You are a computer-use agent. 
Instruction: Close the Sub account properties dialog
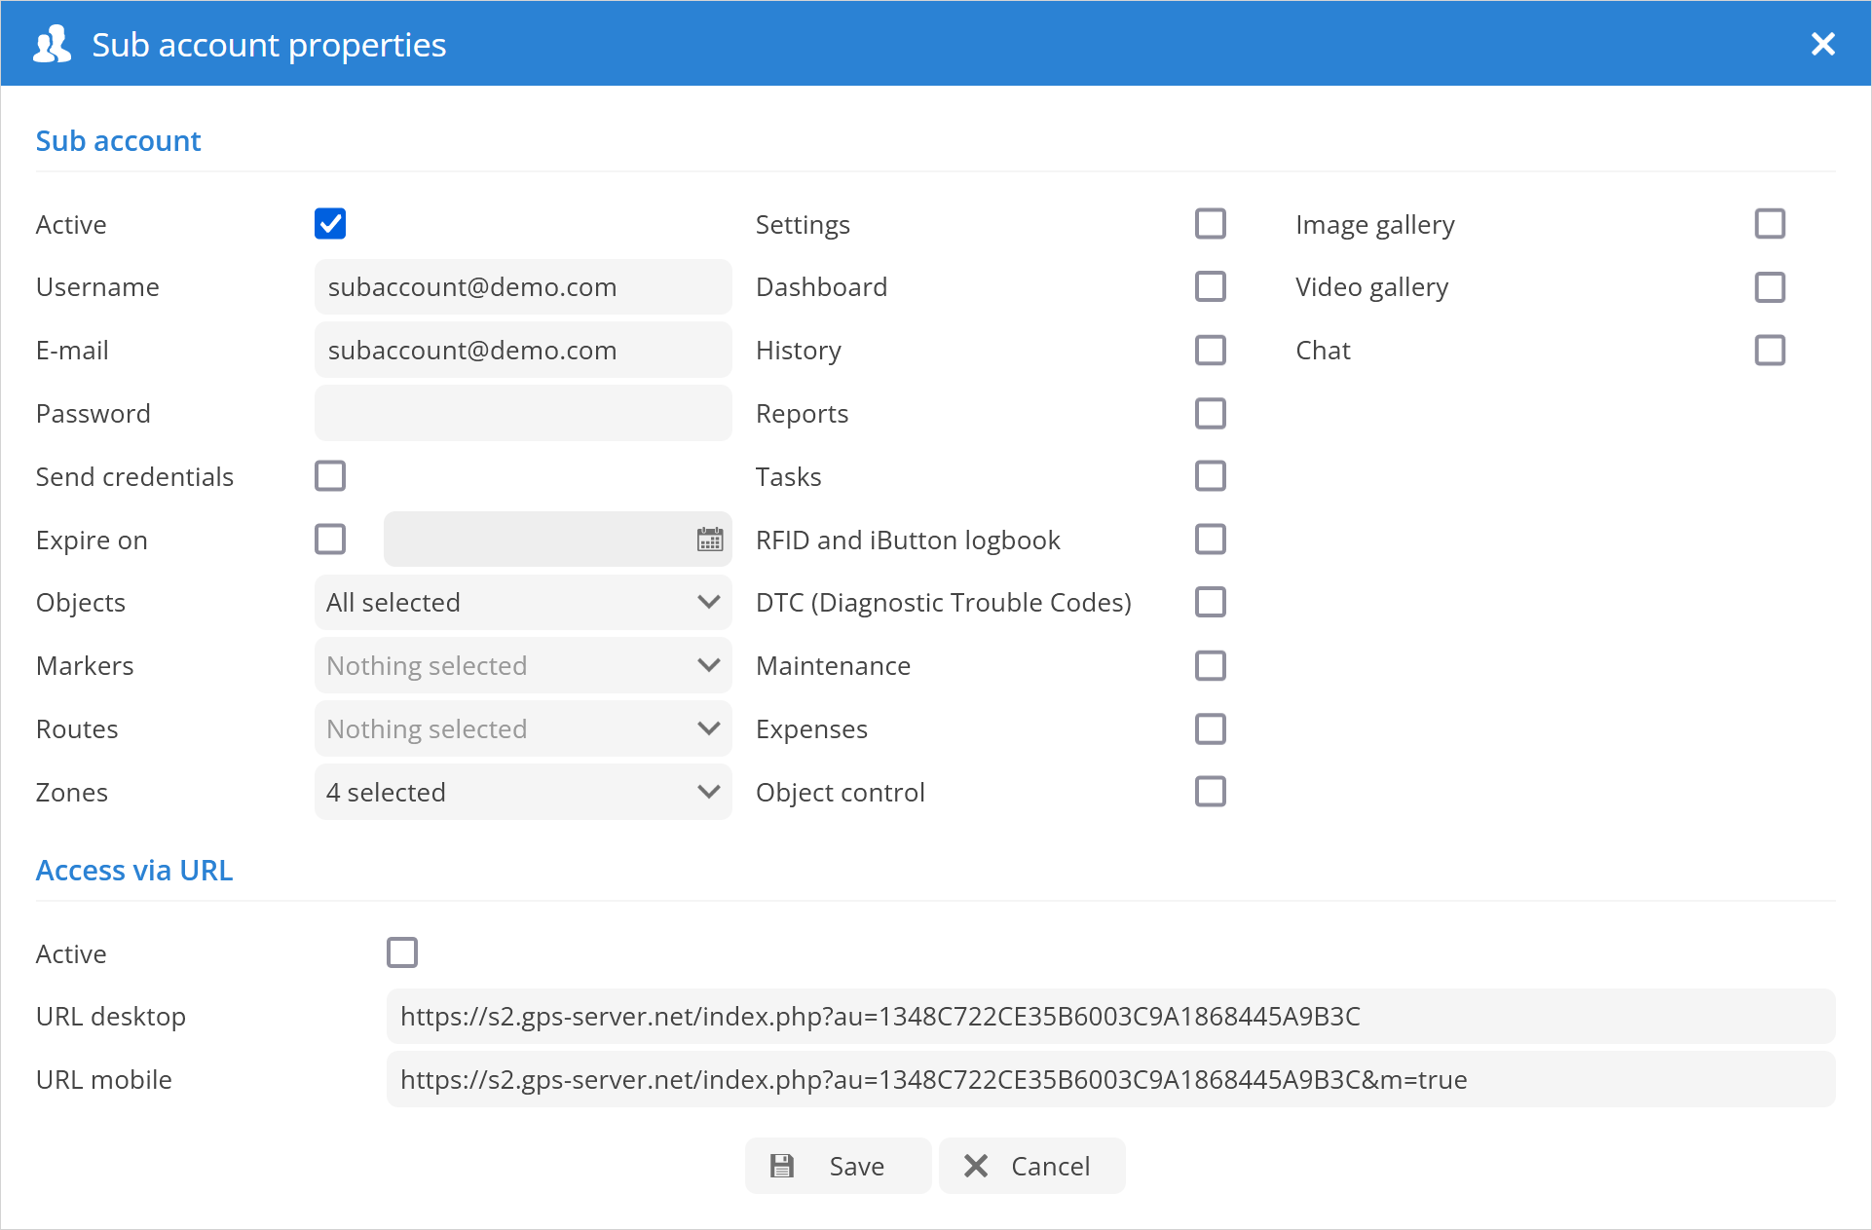(x=1822, y=45)
